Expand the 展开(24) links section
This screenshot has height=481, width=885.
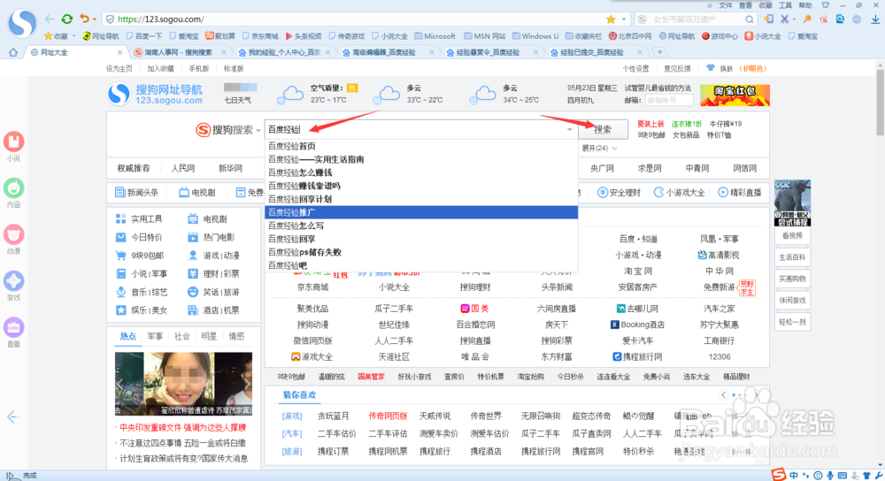(599, 149)
